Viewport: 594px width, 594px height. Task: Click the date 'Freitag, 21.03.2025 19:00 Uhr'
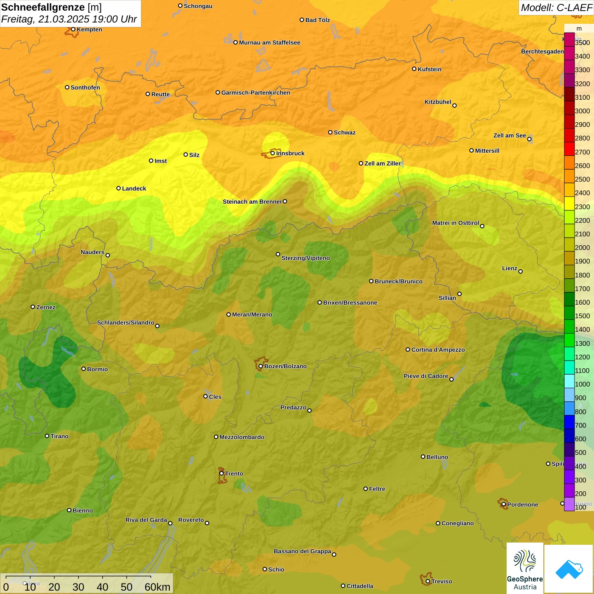pos(69,19)
